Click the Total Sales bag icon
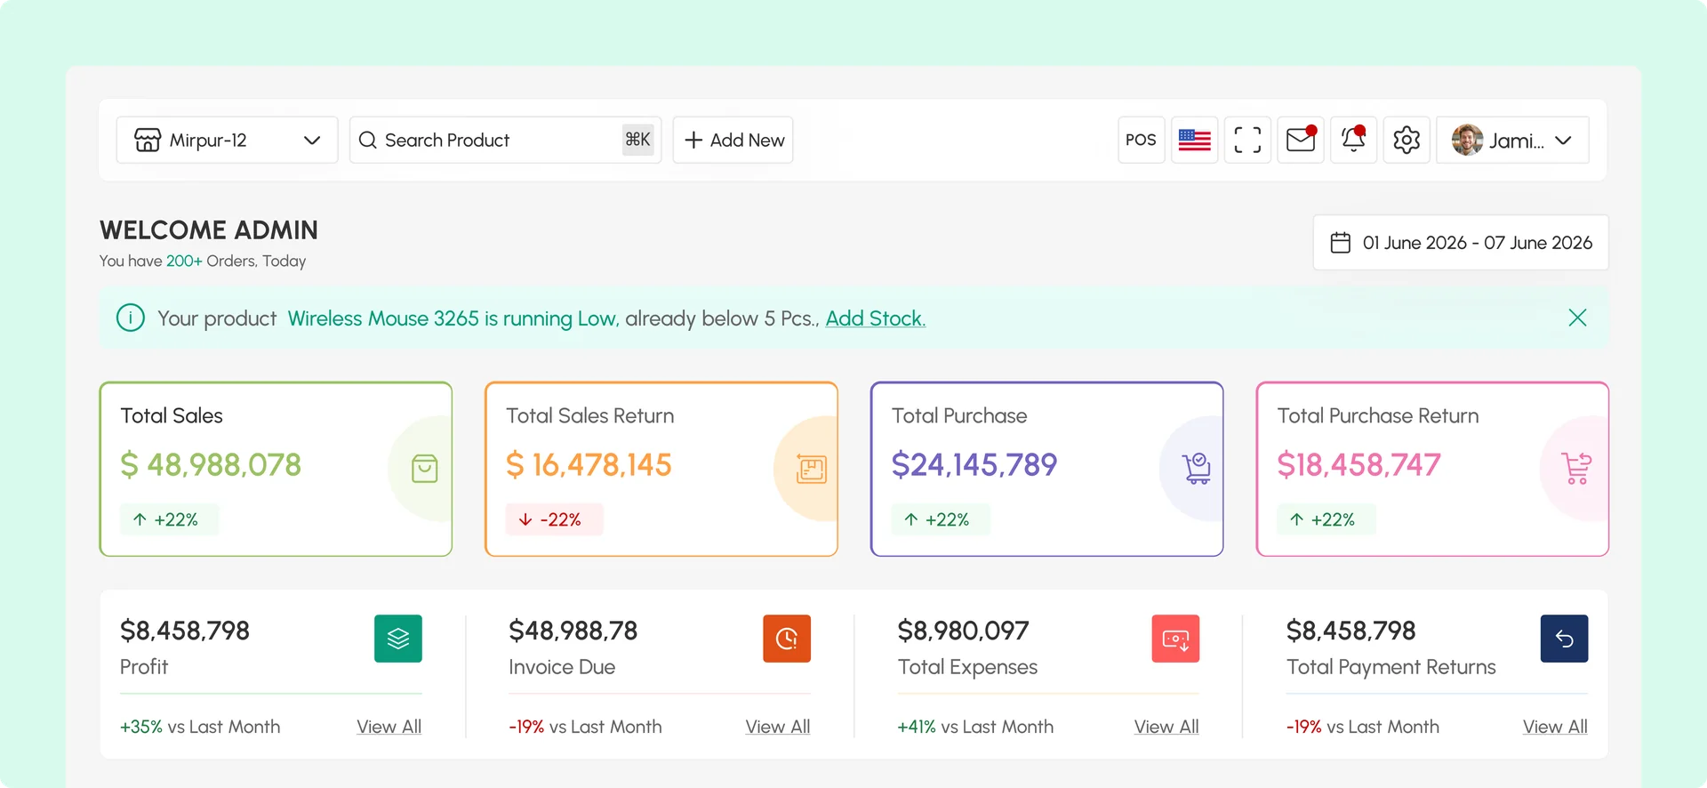This screenshot has width=1707, height=788. tap(425, 468)
